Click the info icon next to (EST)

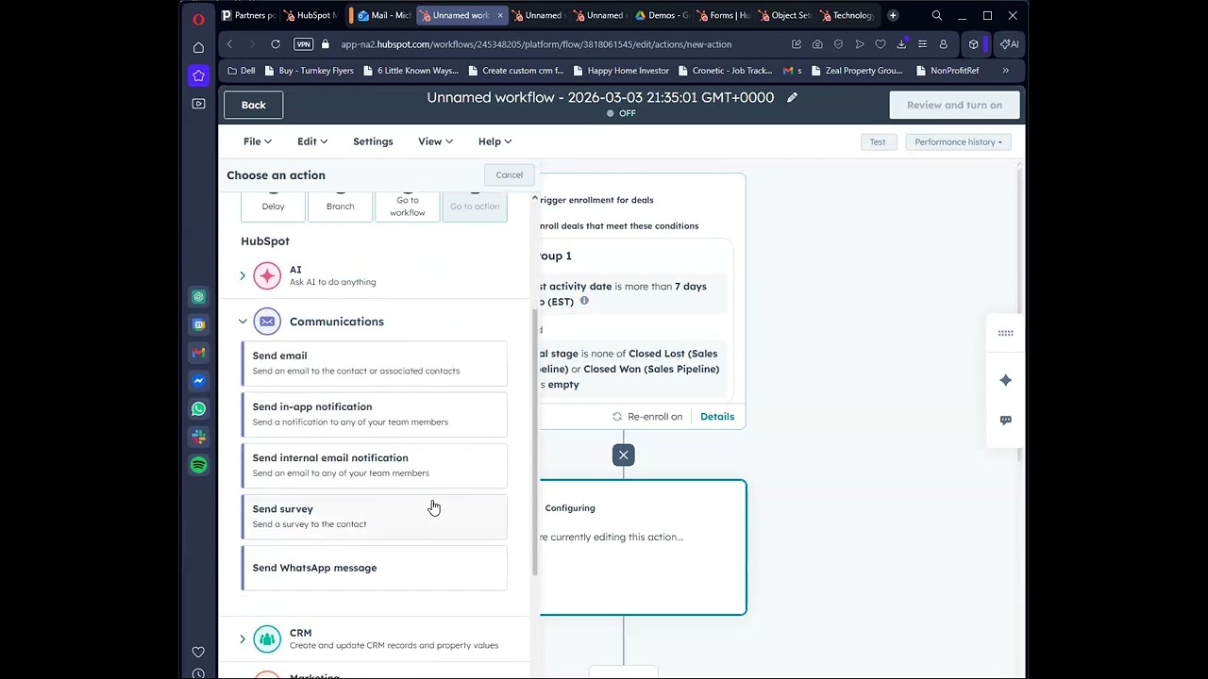pos(584,301)
